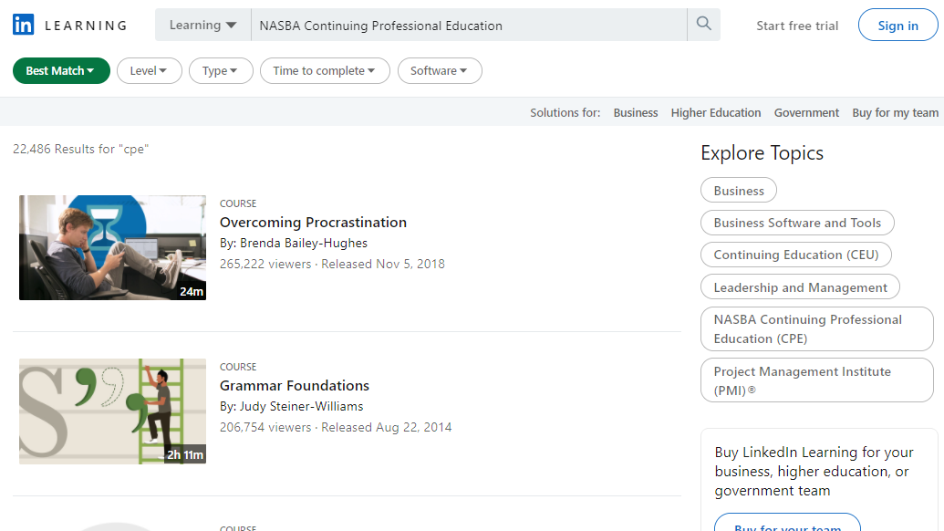Select the Project Management Institute (PMI) topic
Screen dimensions: 944x531
(817, 380)
